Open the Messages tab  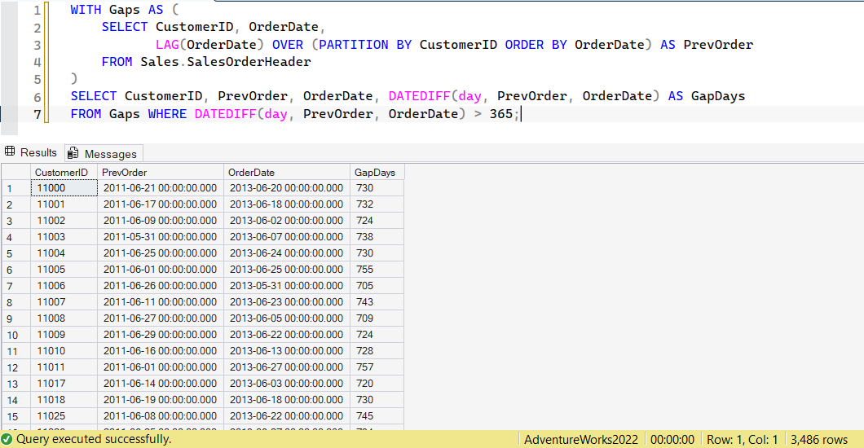pos(104,154)
